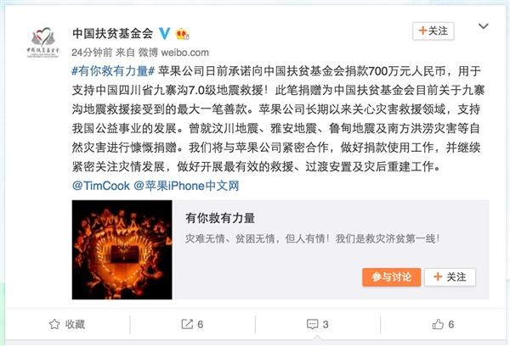Image resolution: width=510 pixels, height=346 pixels.
Task: Click the star 收藏 favorite icon
Action: pos(54,324)
